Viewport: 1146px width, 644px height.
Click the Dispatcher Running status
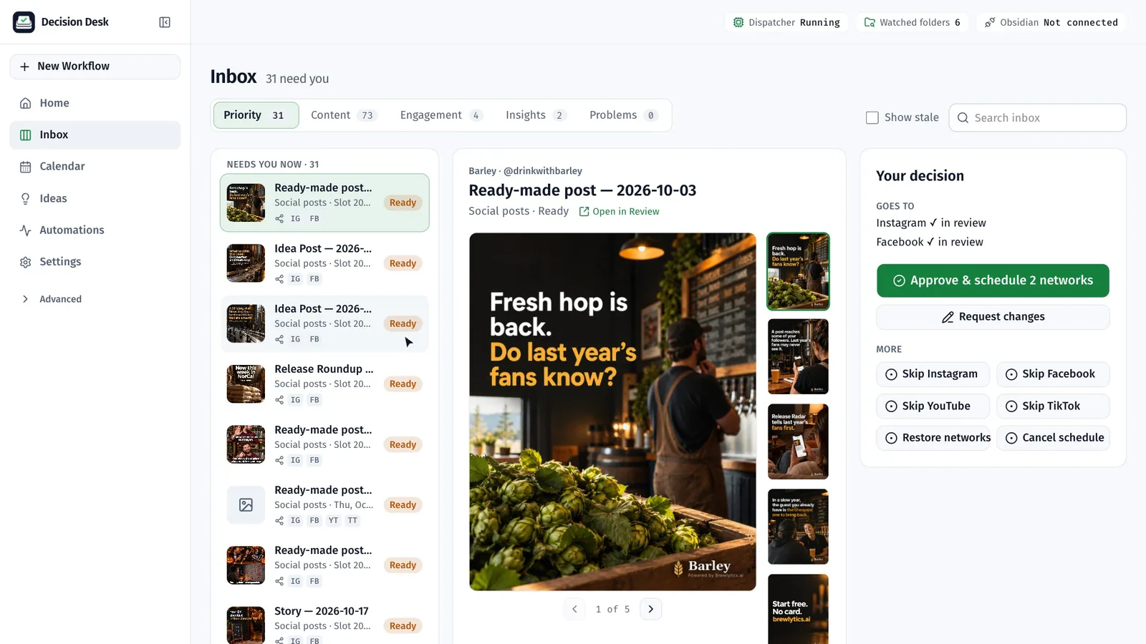point(787,22)
